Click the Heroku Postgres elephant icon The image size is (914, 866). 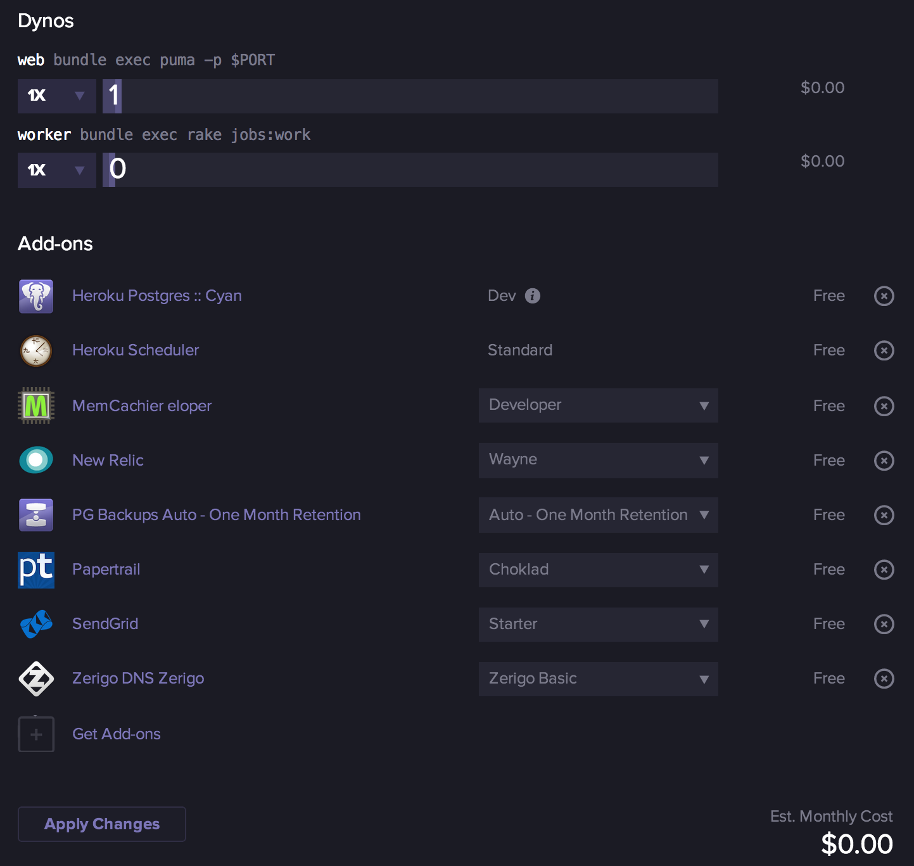click(36, 296)
